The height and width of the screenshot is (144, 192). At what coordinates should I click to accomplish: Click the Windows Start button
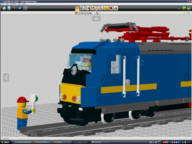5,142
